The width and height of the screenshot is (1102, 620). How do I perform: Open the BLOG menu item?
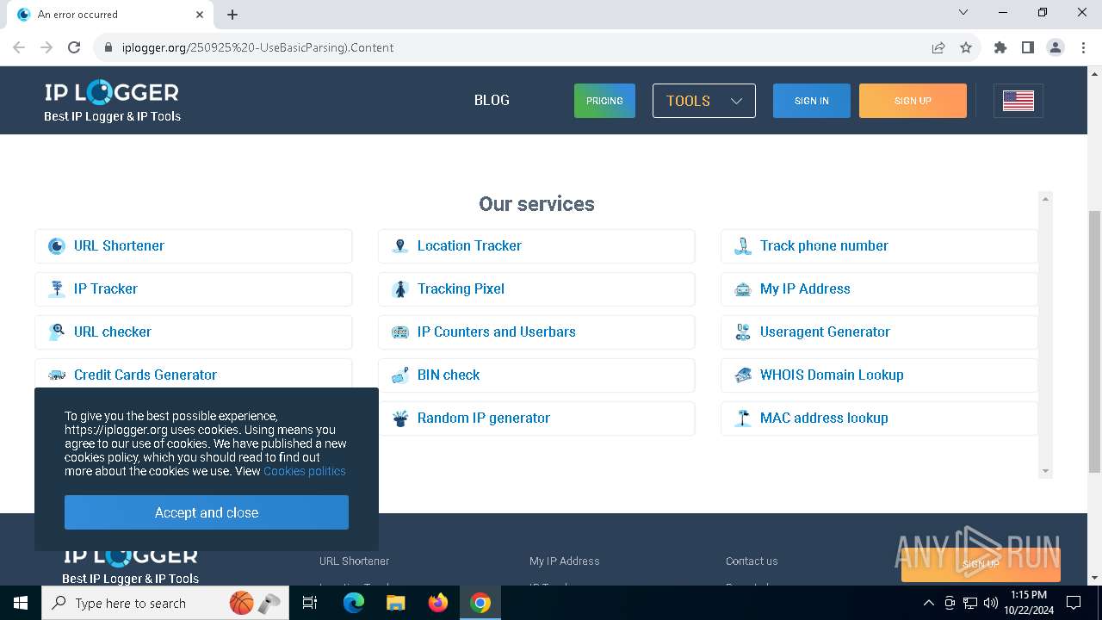pos(492,100)
